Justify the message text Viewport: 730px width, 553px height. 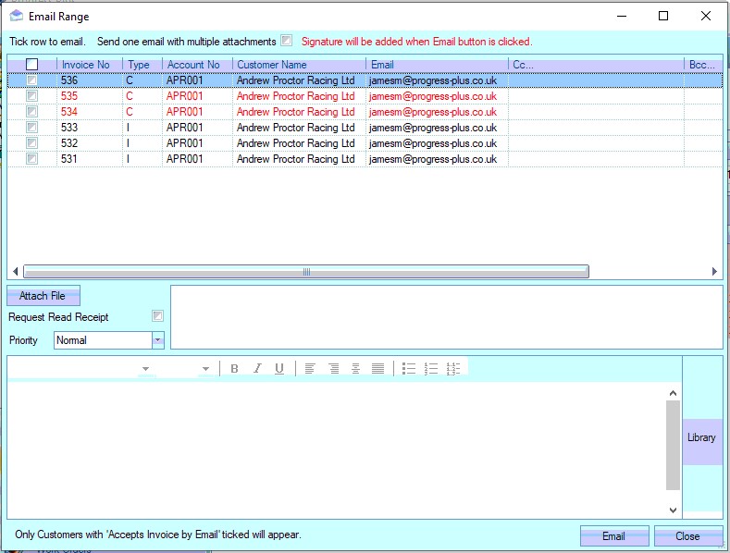pyautogui.click(x=377, y=368)
